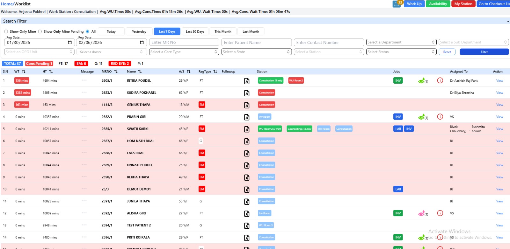
Task: Open message dots for Sudipa Pokharel
Action: coord(84,93)
